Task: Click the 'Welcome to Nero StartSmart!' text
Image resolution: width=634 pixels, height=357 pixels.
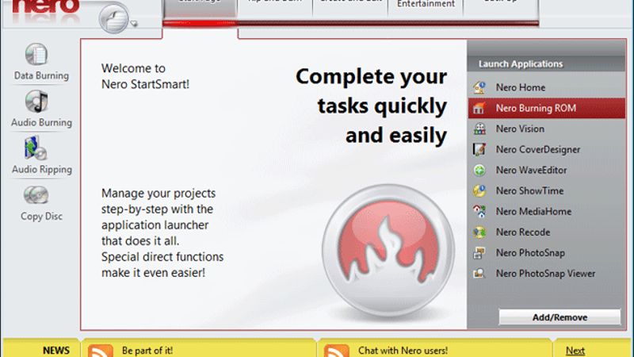Action: click(145, 76)
